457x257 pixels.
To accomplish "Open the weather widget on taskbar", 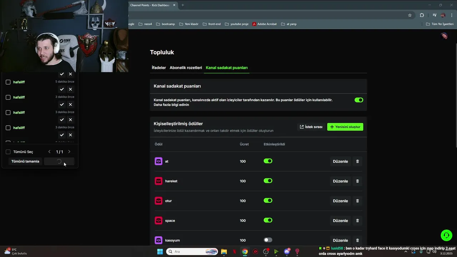I will point(15,251).
